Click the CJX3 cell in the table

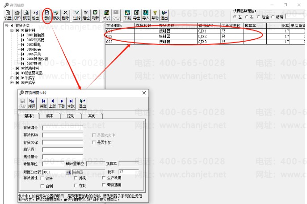209,42
